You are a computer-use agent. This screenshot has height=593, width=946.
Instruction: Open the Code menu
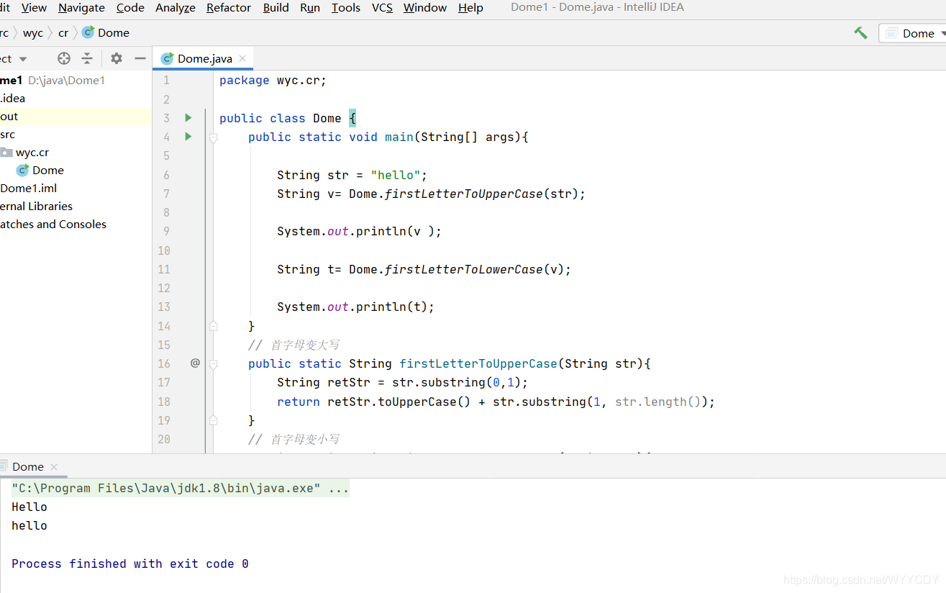(x=130, y=8)
